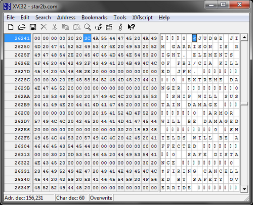Save the file using floppy disk icon
Image resolution: width=253 pixels, height=205 pixels.
click(33, 27)
